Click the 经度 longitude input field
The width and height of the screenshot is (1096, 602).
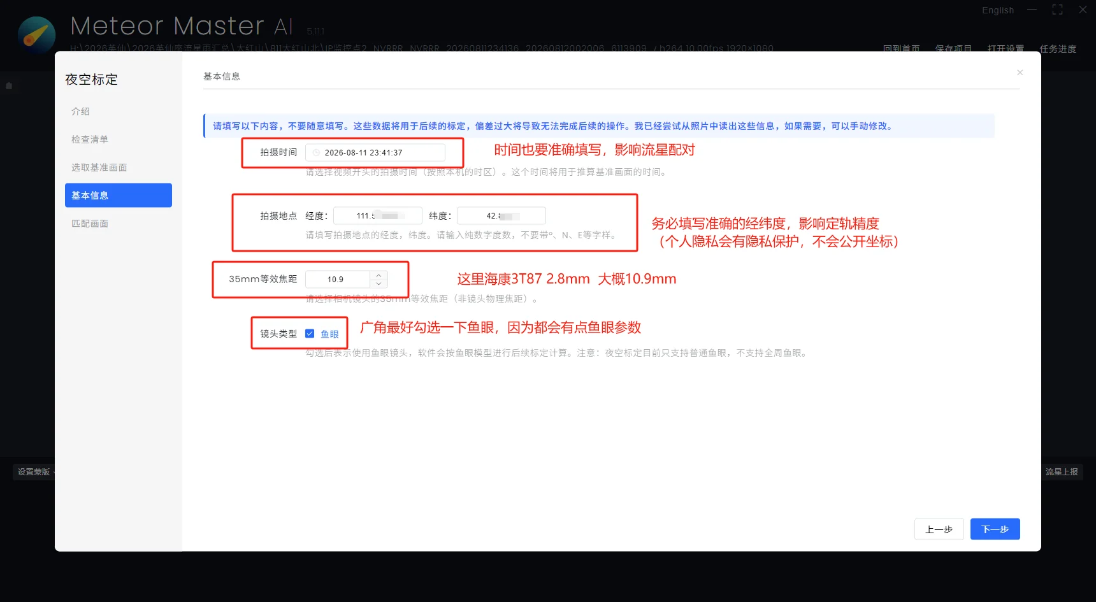[378, 216]
